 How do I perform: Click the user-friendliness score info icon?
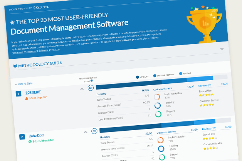92,81
